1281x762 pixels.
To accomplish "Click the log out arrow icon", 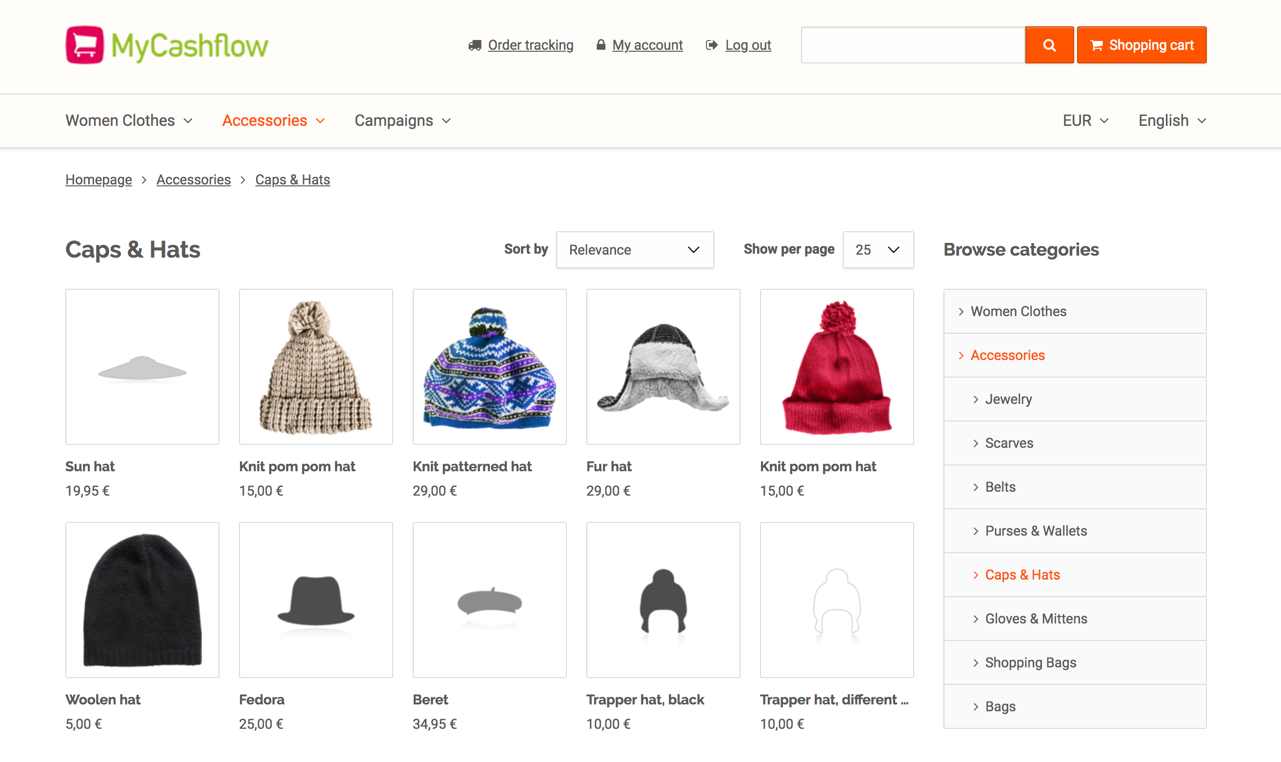I will tap(712, 45).
